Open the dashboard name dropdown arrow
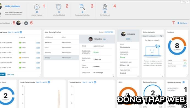The image size is (190, 108). pos(12,23)
